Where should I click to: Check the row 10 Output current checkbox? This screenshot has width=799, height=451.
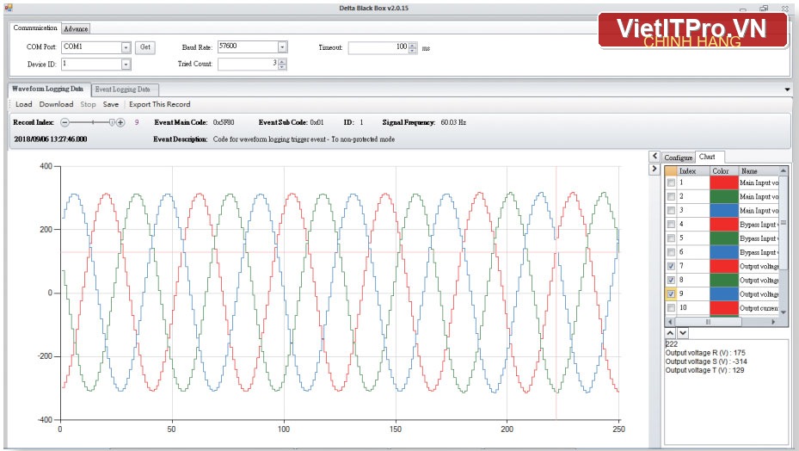point(671,307)
